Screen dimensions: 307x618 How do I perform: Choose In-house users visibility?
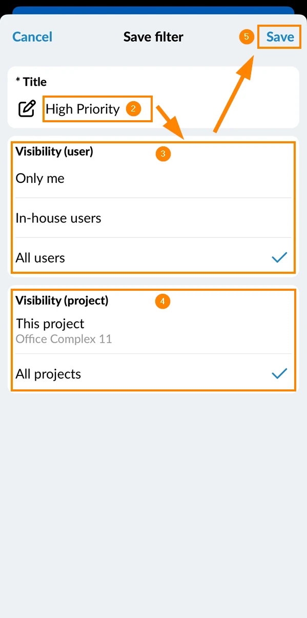click(153, 218)
